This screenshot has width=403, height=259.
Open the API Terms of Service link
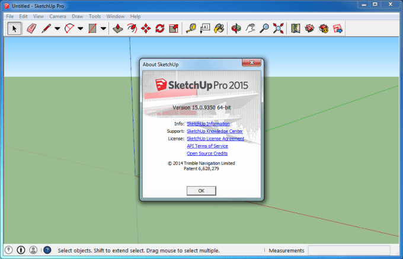[207, 146]
